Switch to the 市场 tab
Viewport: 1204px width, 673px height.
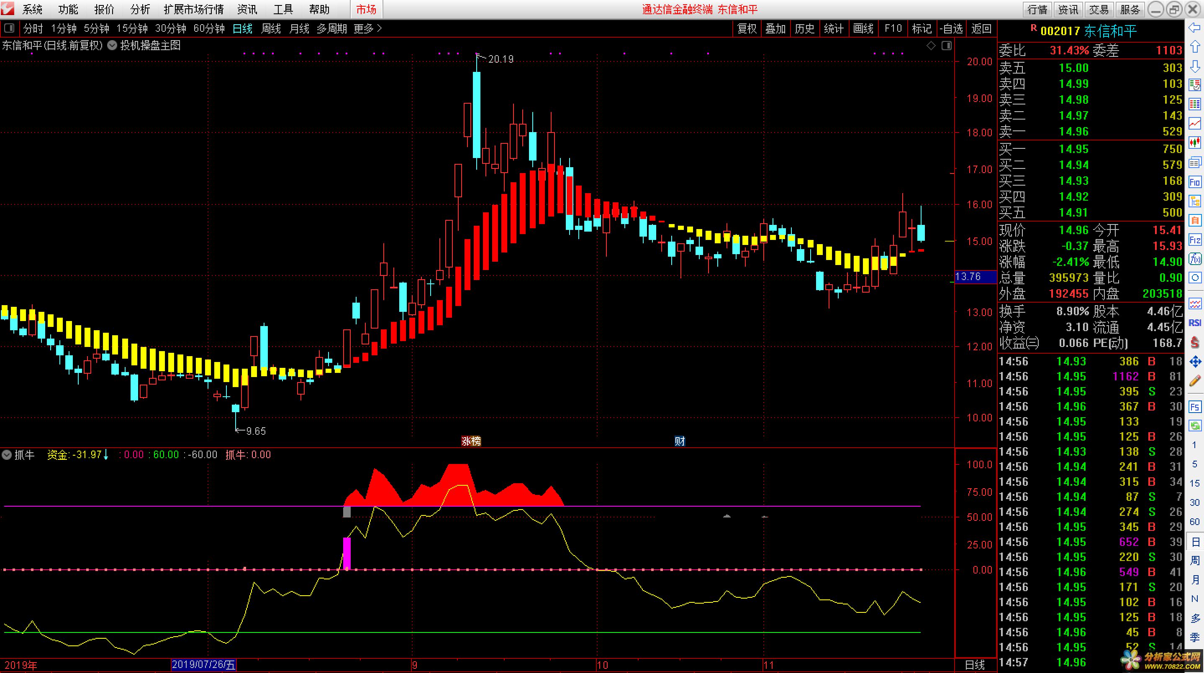pos(367,9)
